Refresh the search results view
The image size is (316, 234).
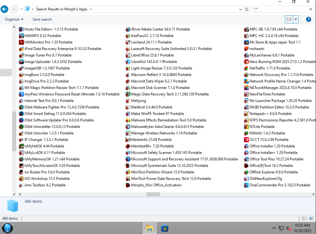[247, 9]
